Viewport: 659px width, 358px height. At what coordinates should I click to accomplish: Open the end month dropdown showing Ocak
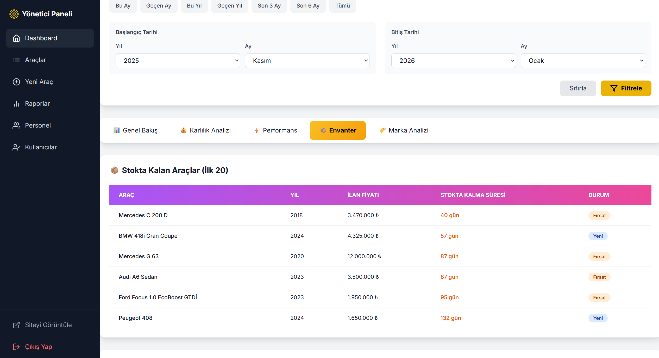(x=582, y=61)
